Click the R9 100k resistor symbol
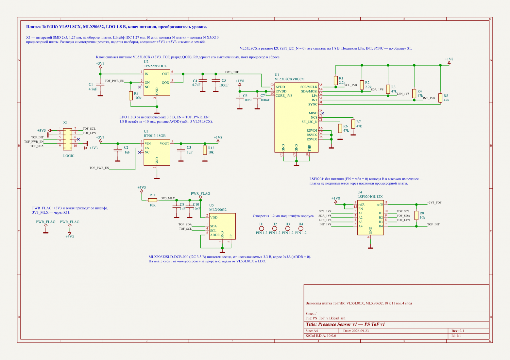 coord(131,96)
